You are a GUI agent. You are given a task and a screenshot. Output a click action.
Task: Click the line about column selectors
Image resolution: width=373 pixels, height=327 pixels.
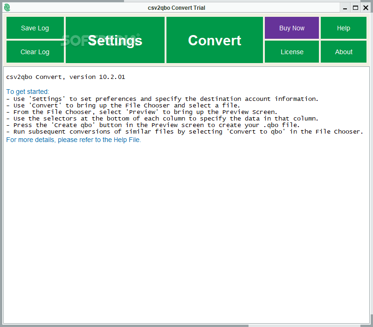[162, 119]
